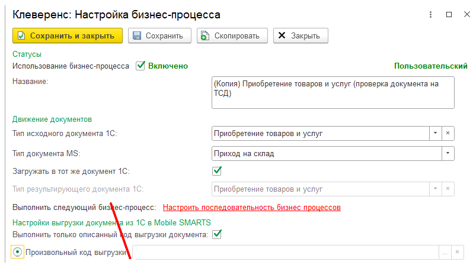Clear the 'Произвольный код выгрузки' field

point(458,252)
